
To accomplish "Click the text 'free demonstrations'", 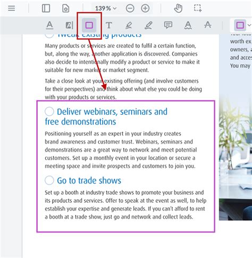I will click(x=80, y=122).
